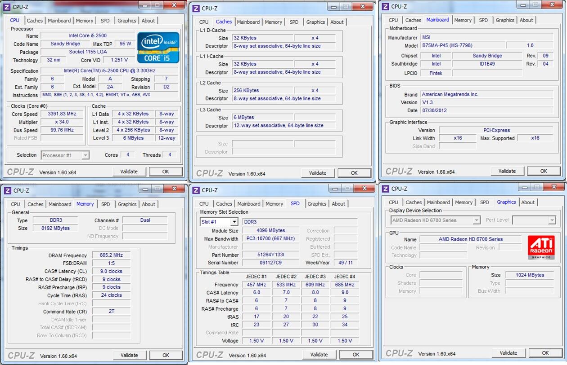Click the Specification field 'i5-2500 CPU @ 3.30GHz'
567x365 pixels.
click(109, 71)
